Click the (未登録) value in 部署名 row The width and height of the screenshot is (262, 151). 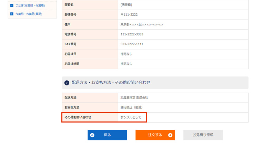click(126, 4)
